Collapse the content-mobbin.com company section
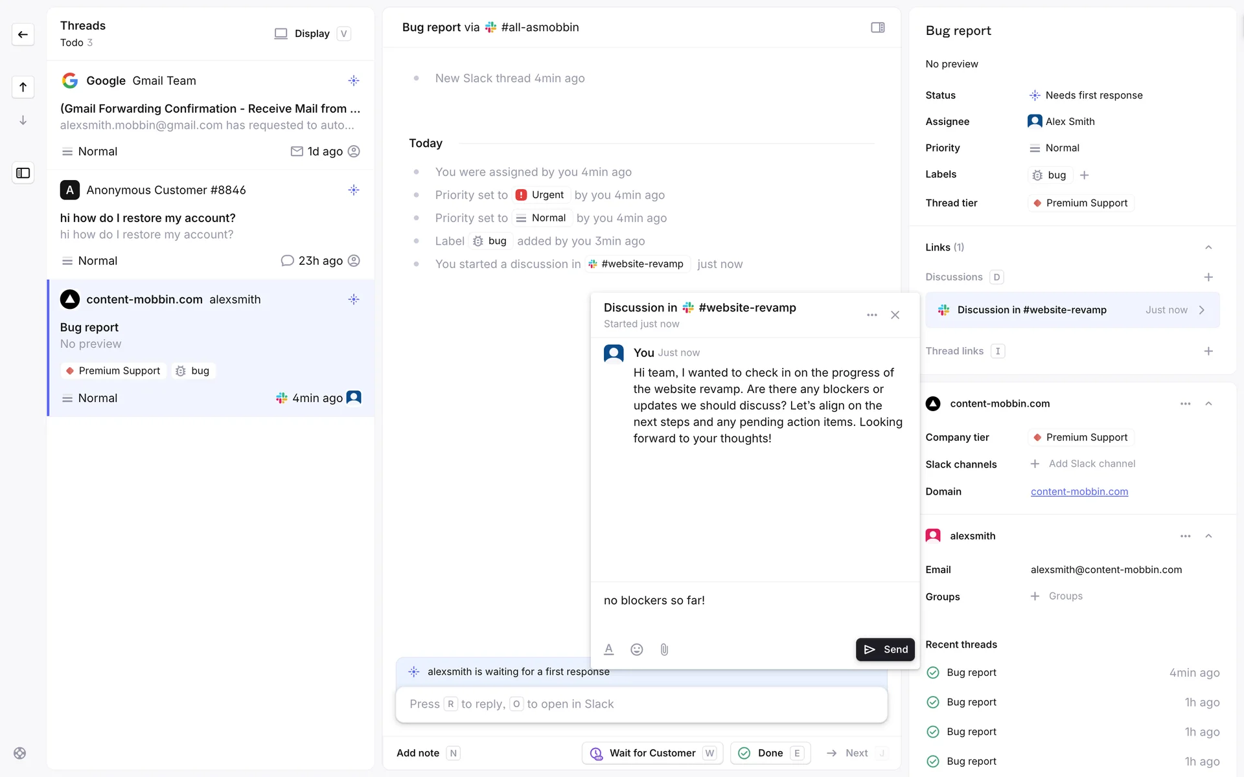Viewport: 1244px width, 777px height. 1208,403
